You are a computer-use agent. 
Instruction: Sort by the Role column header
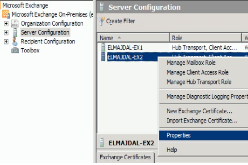point(205,38)
